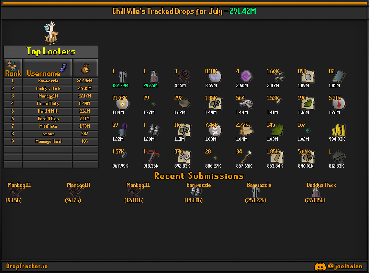Image resolution: width=369 pixels, height=273 pixels.
Task: Click the 291.42M total in title
Action: (243, 11)
